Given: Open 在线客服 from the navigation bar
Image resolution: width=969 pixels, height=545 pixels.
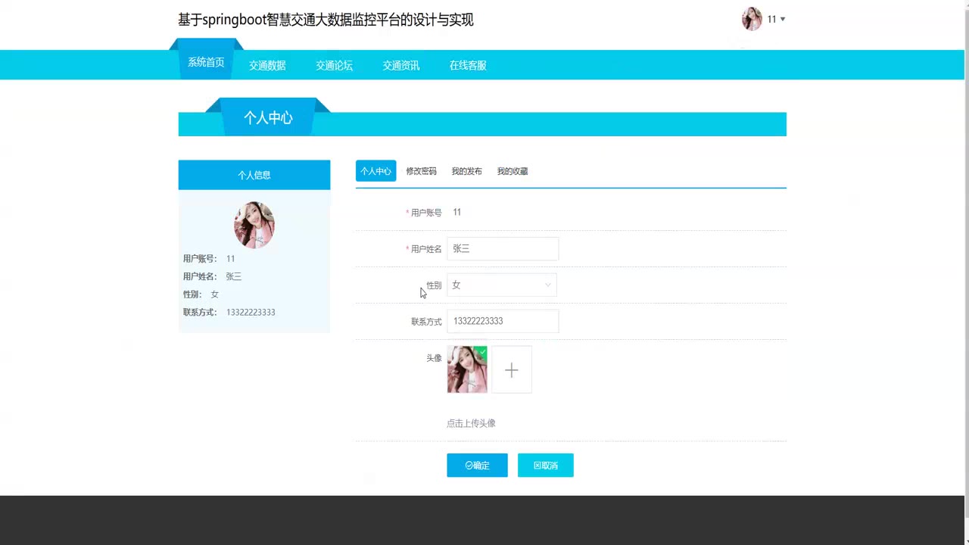Looking at the screenshot, I should coord(468,66).
